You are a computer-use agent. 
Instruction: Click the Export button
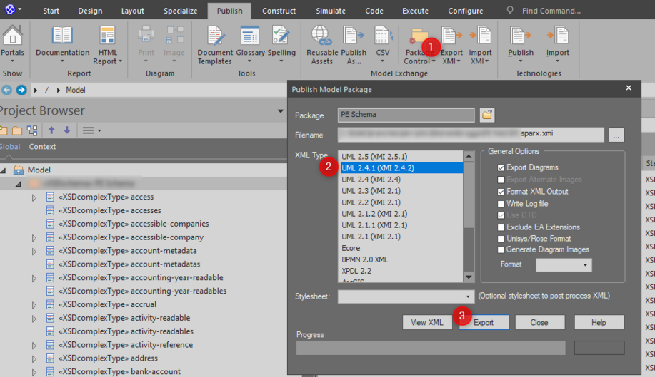pos(484,322)
